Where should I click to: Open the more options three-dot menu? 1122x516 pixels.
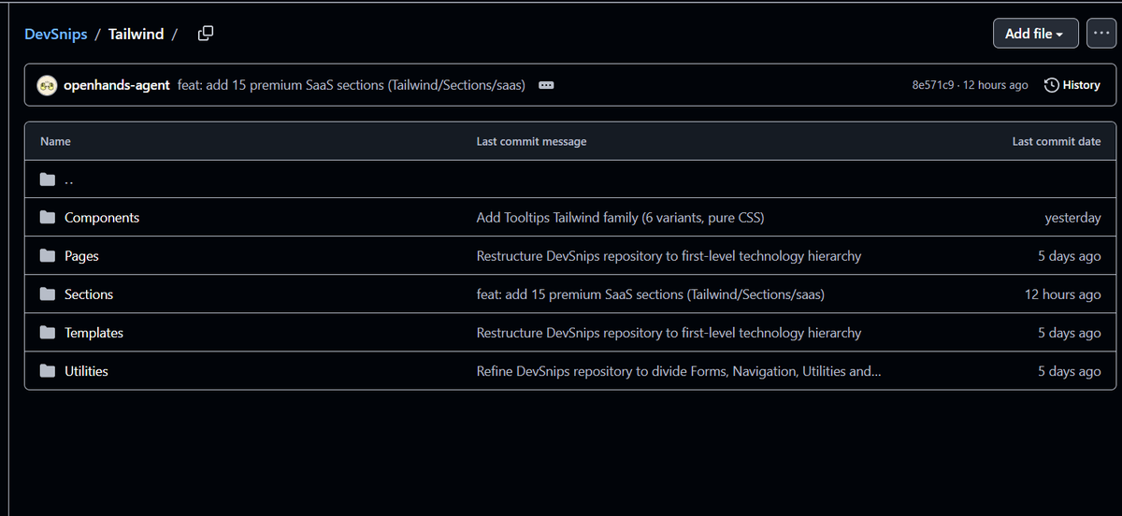pos(1100,34)
